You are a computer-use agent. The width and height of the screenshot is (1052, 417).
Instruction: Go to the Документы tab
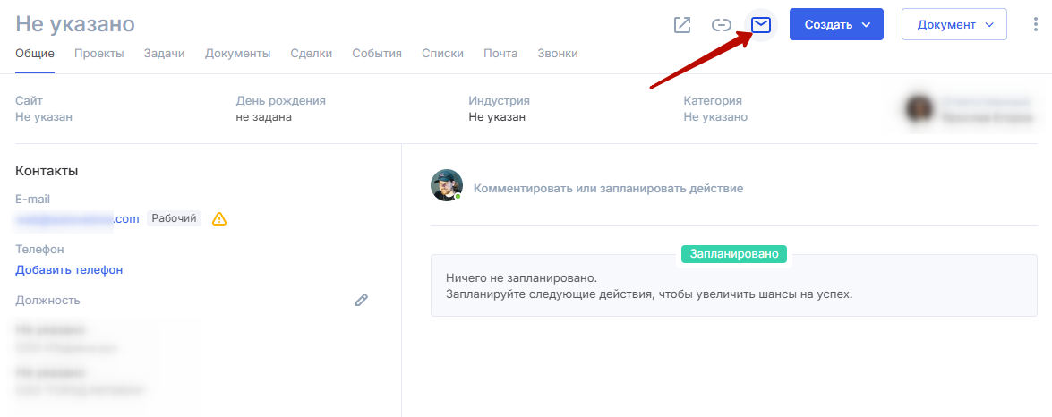pos(237,54)
